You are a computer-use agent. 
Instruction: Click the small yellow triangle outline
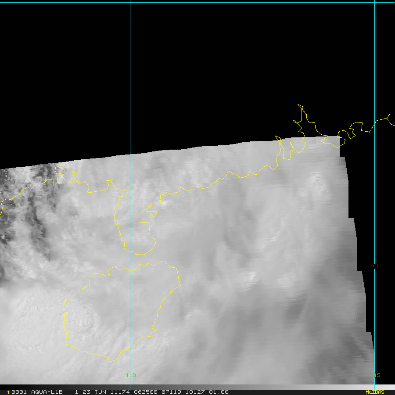tap(152, 213)
